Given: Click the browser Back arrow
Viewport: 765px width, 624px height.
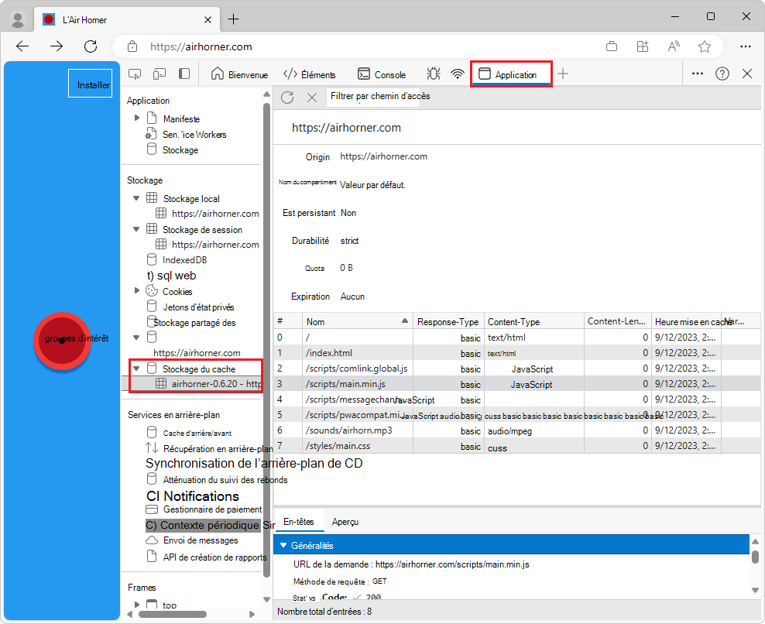Looking at the screenshot, I should pos(22,46).
